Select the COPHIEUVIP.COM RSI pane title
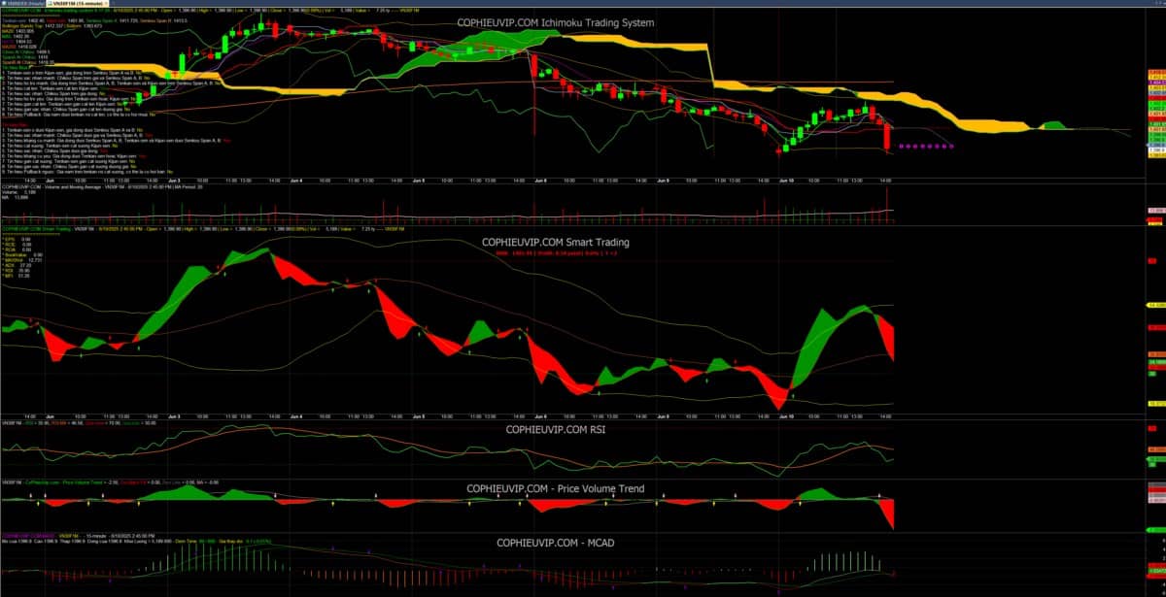 pos(554,428)
